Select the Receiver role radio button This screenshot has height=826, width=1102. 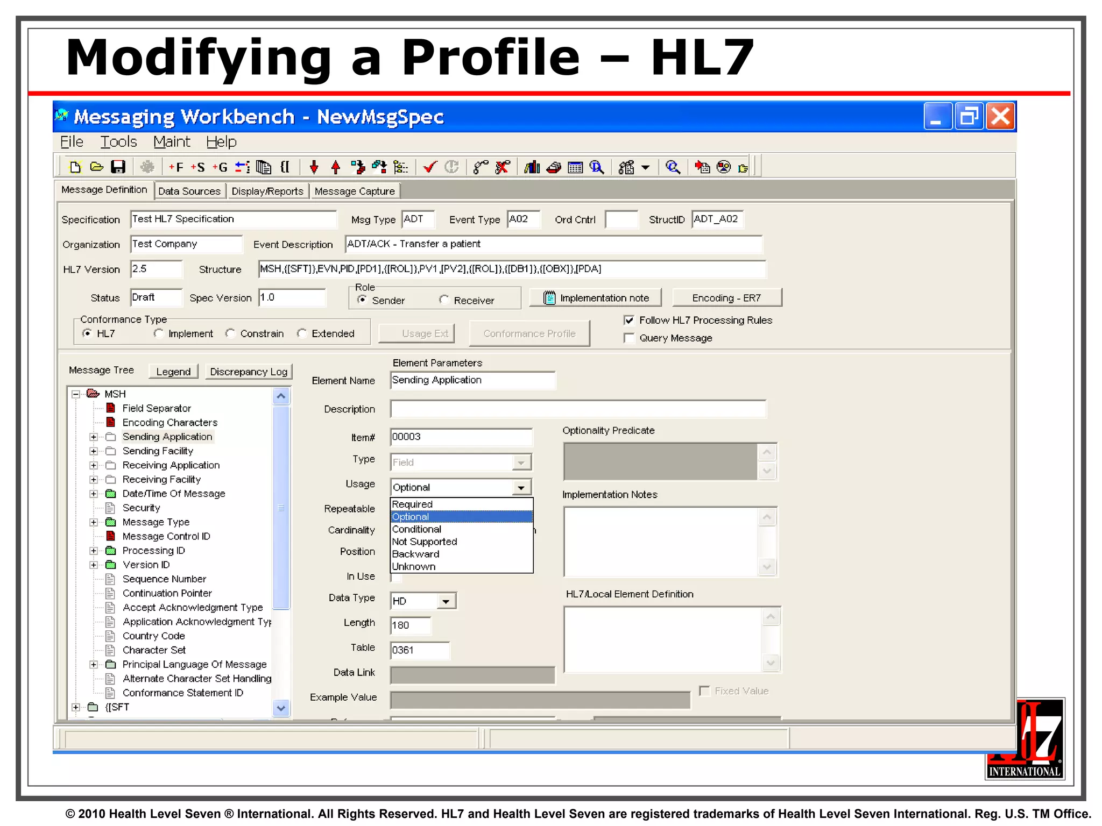click(x=444, y=300)
